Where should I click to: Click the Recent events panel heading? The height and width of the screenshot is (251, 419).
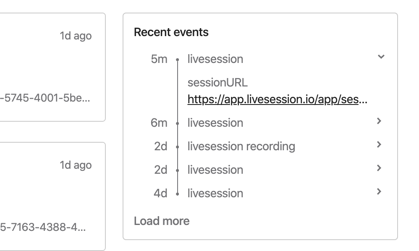coord(171,32)
